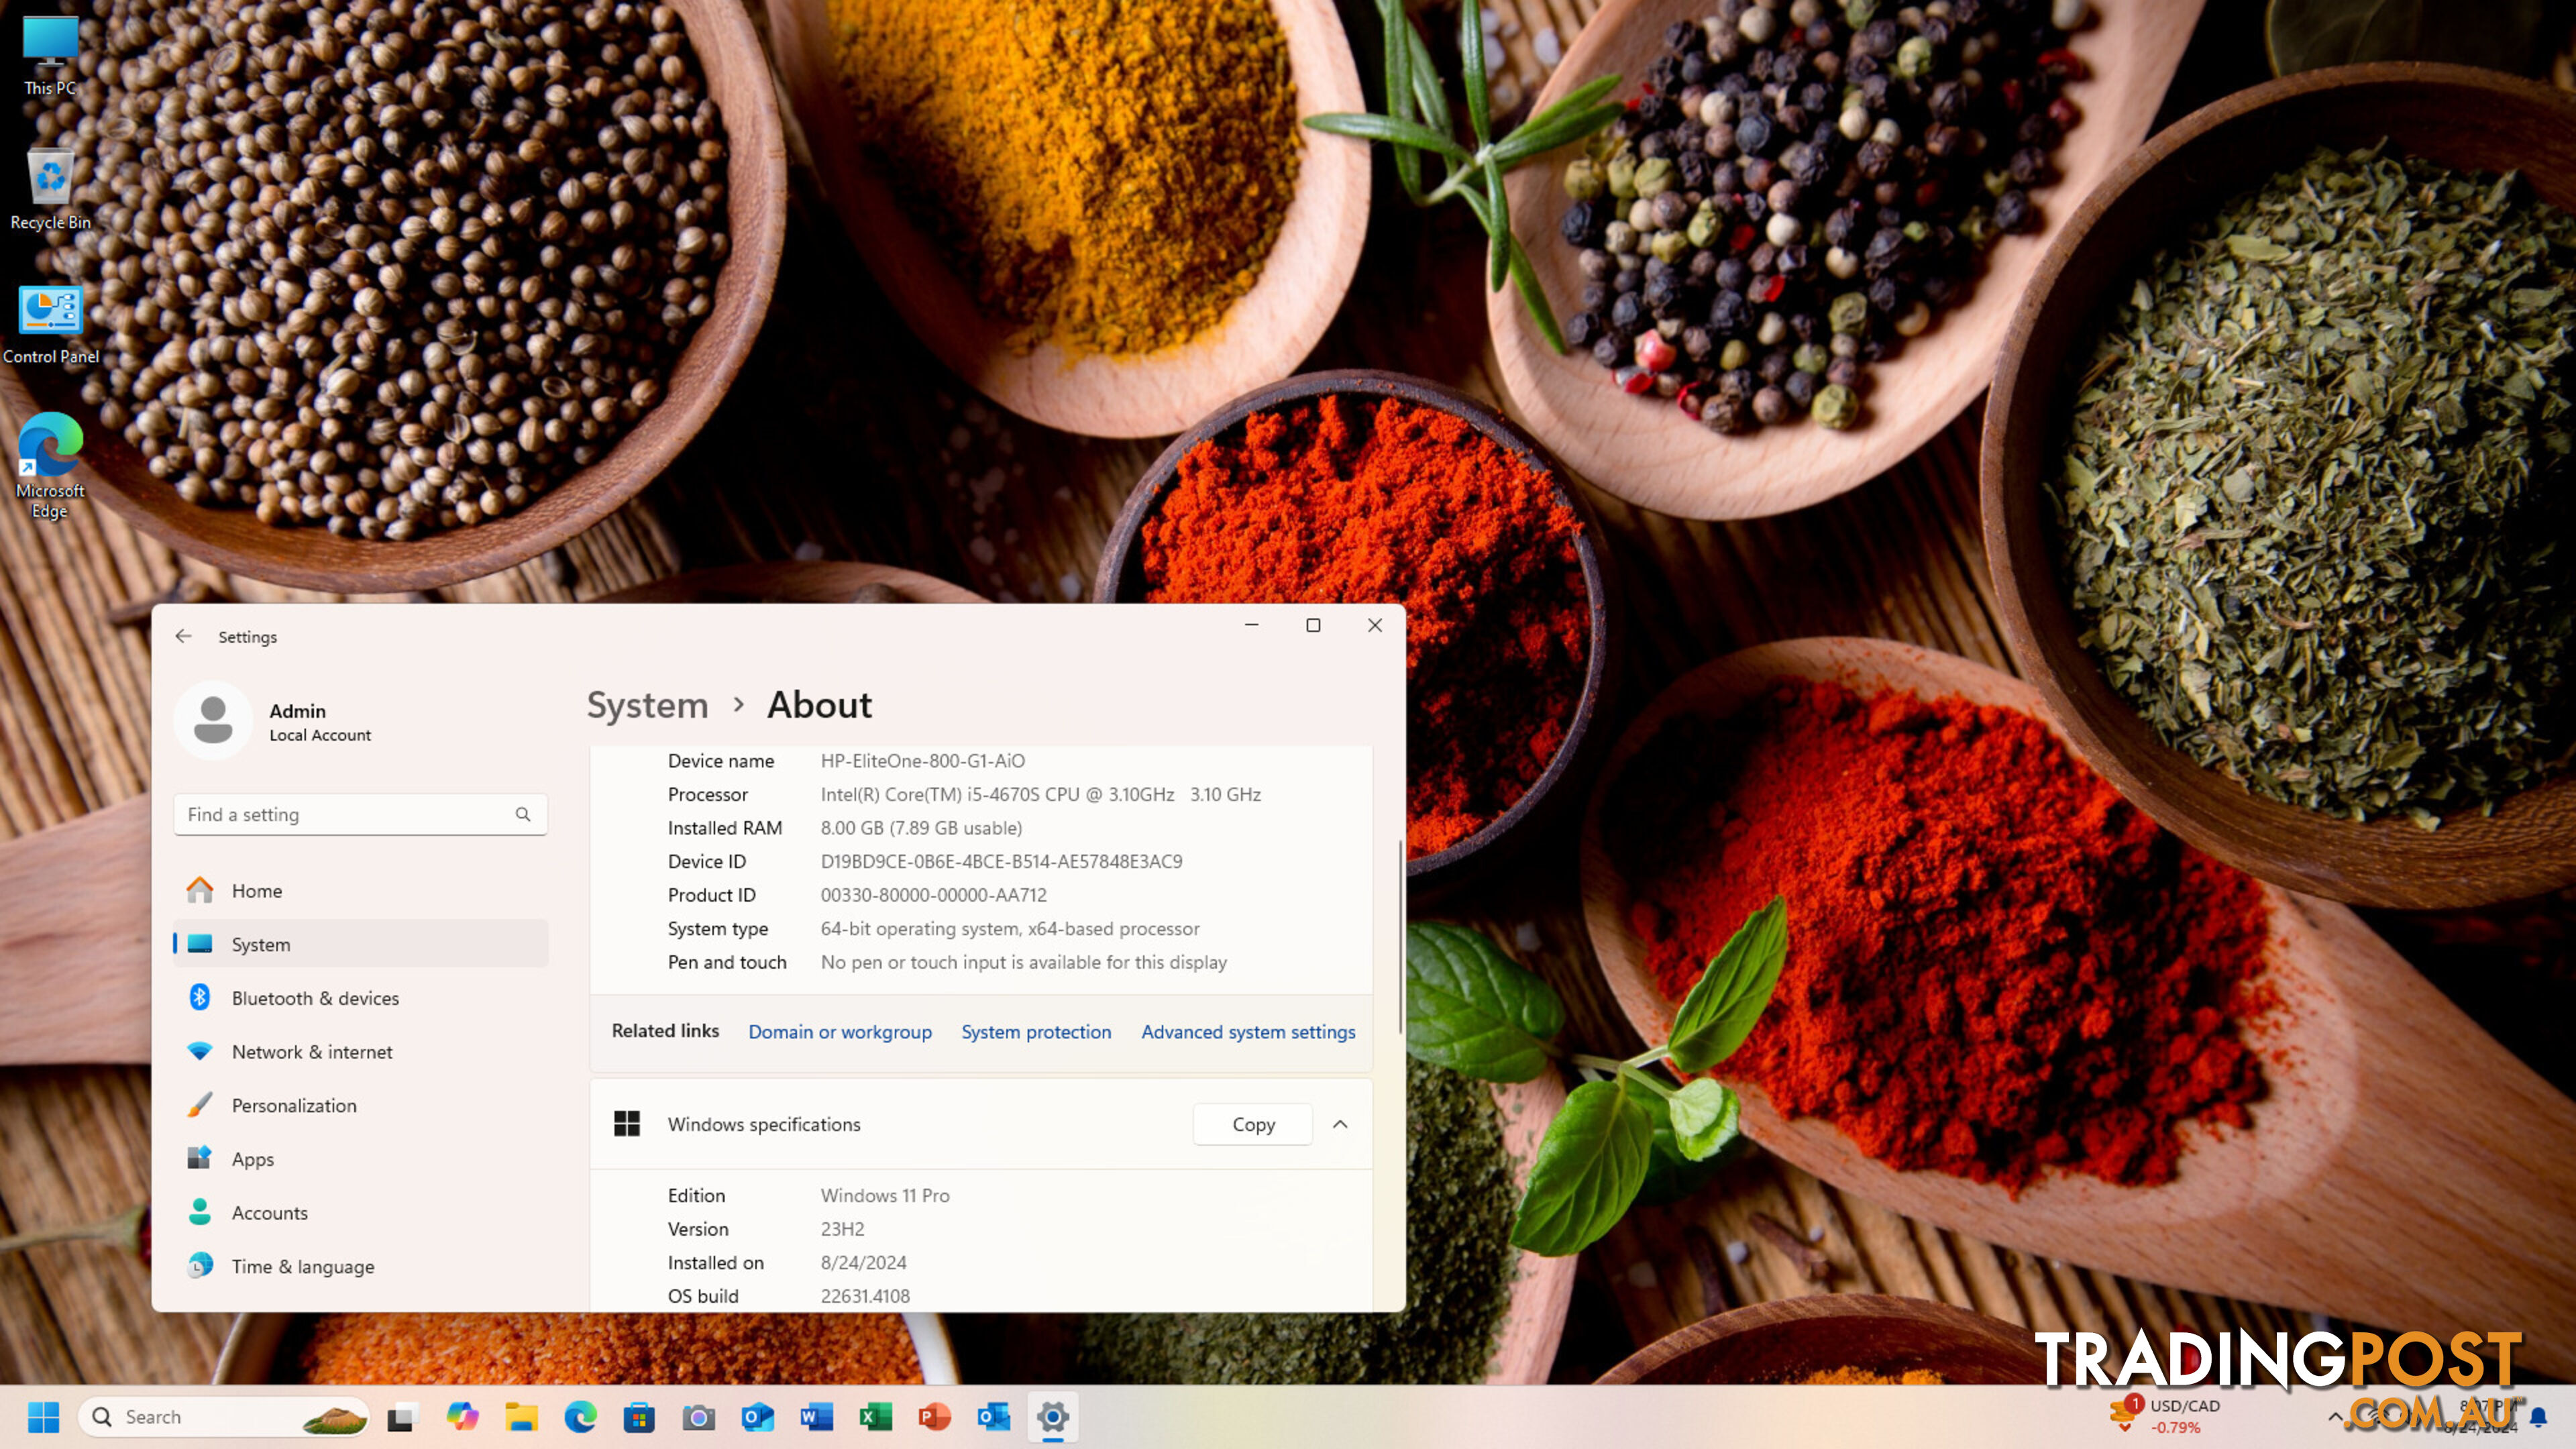Launch Copilot from the taskbar
This screenshot has height=1449, width=2576.
coord(462,1416)
